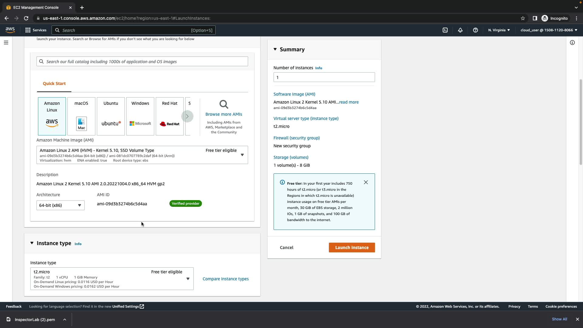Open the N. Virginia region menu
Viewport: 583px width, 328px height.
pyautogui.click(x=499, y=30)
